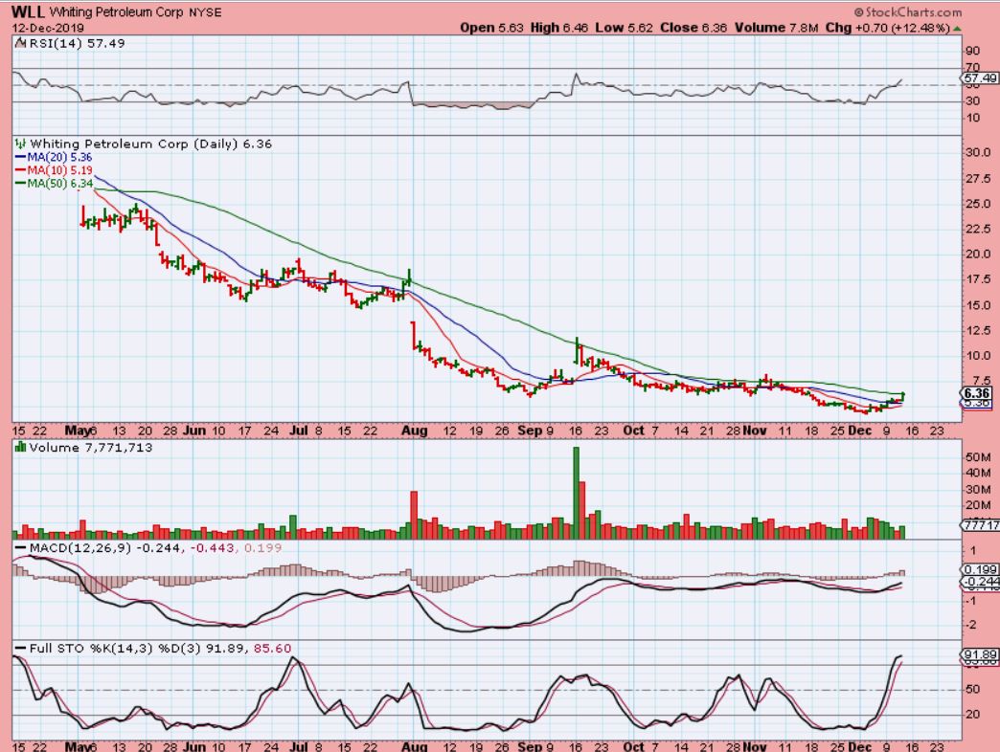Click the 91.89 stochastic value tag

pos(981,654)
